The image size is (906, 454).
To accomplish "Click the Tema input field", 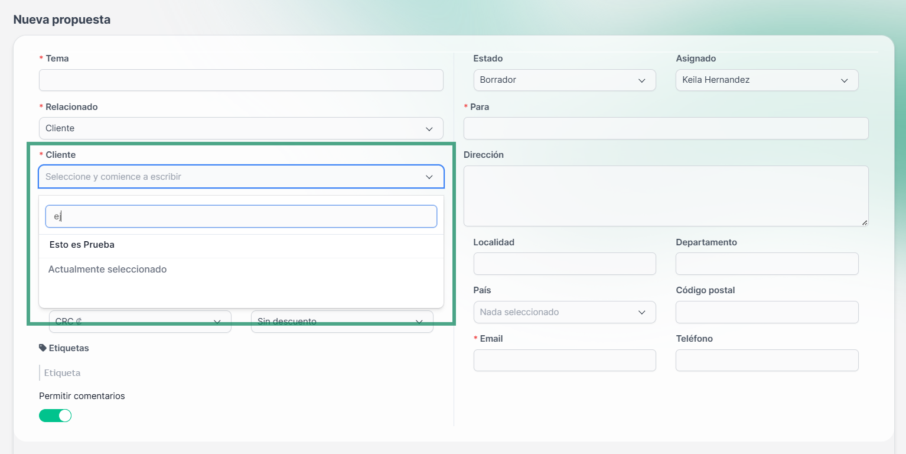I will (x=241, y=80).
